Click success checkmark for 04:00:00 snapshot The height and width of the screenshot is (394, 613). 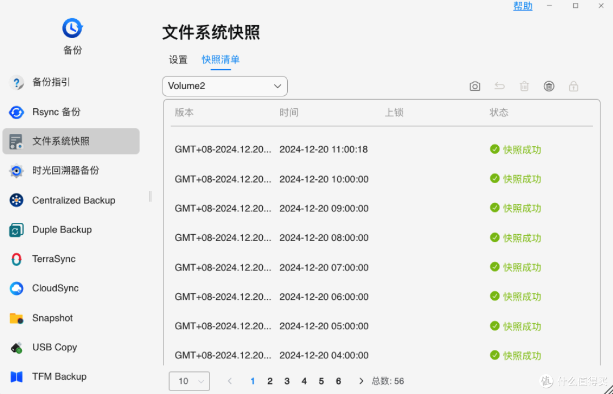pos(494,355)
